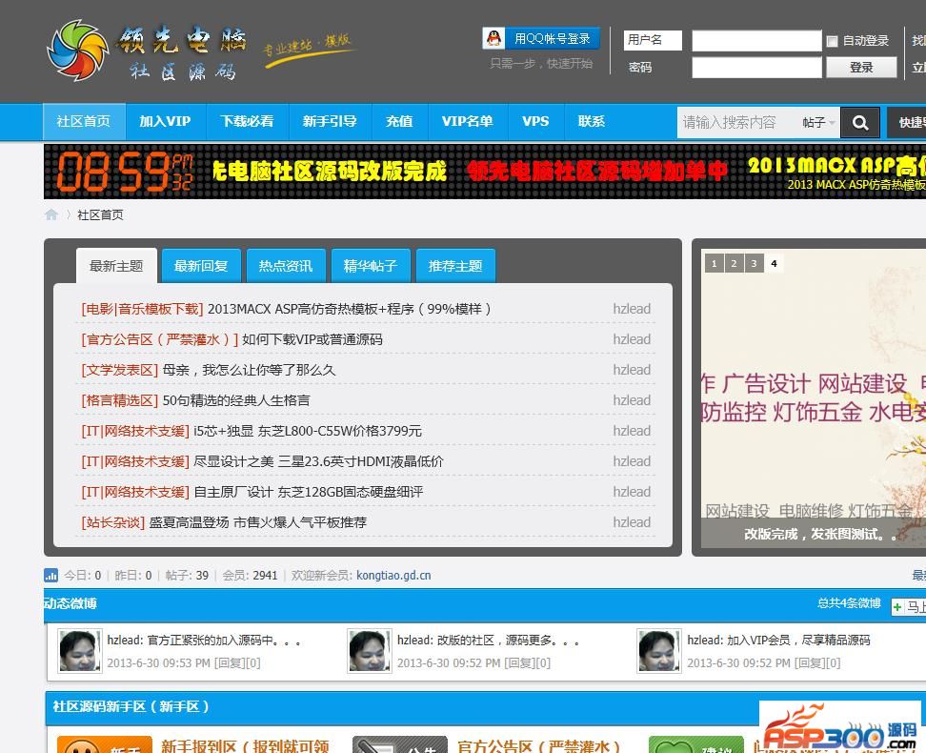Open post 尽显设计之美 三星23.6英寸

318,461
